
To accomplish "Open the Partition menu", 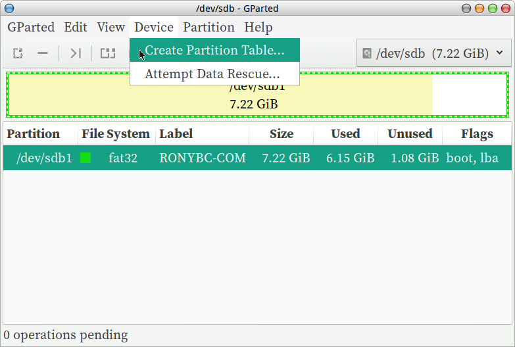I will coord(208,27).
